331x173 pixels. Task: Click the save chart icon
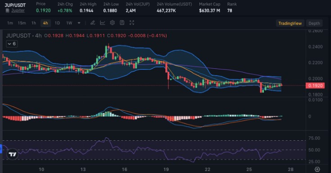point(122,23)
